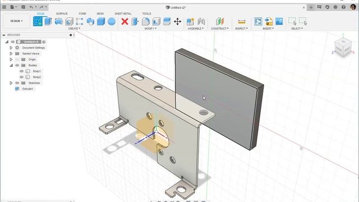Switch to the MESH tab
Screen dimensions: 359x202
(x=100, y=13)
